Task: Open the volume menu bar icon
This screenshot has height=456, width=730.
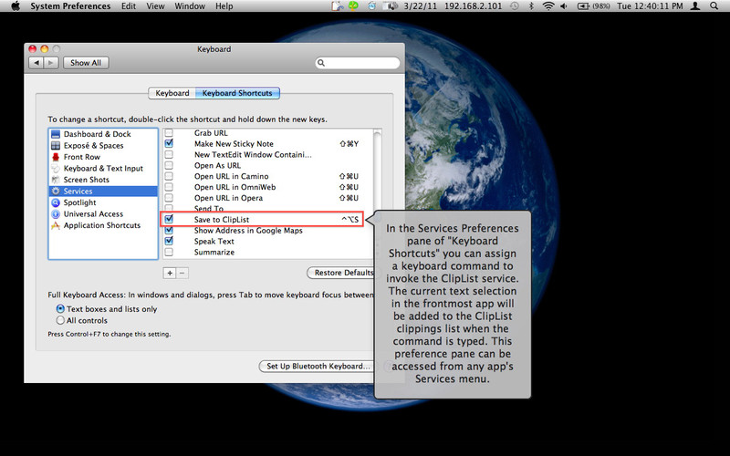Action: coord(564,6)
